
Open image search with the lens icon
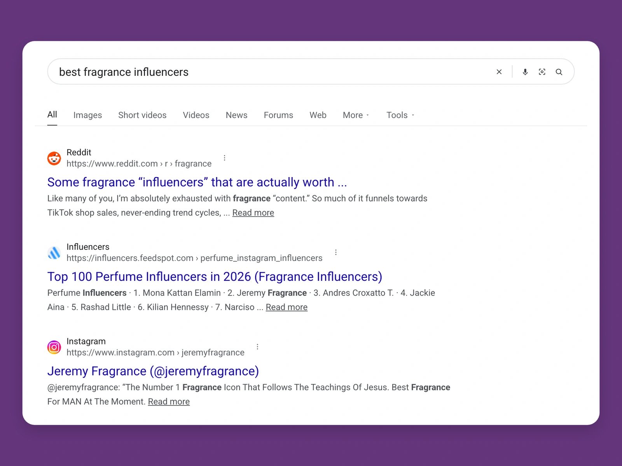coord(542,72)
